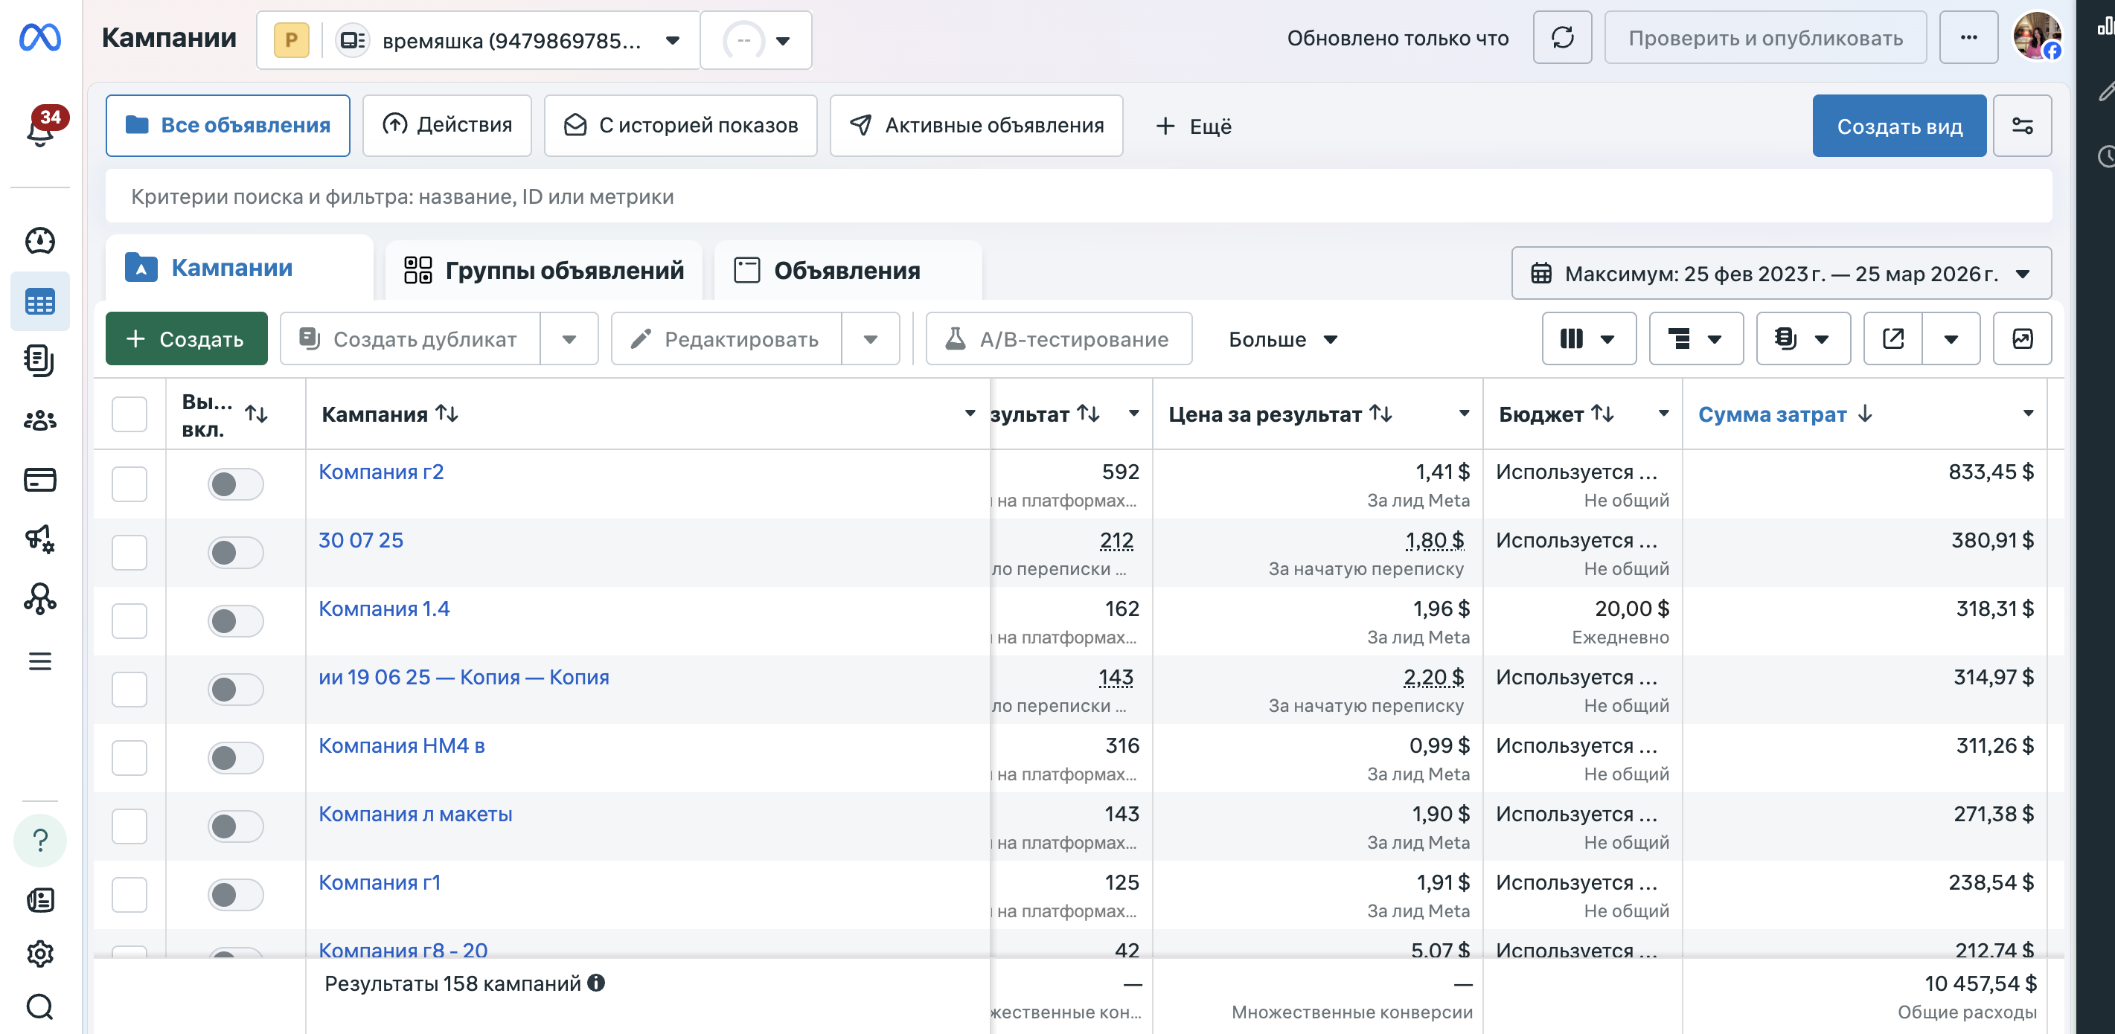Open billing card icon in sidebar

click(39, 479)
